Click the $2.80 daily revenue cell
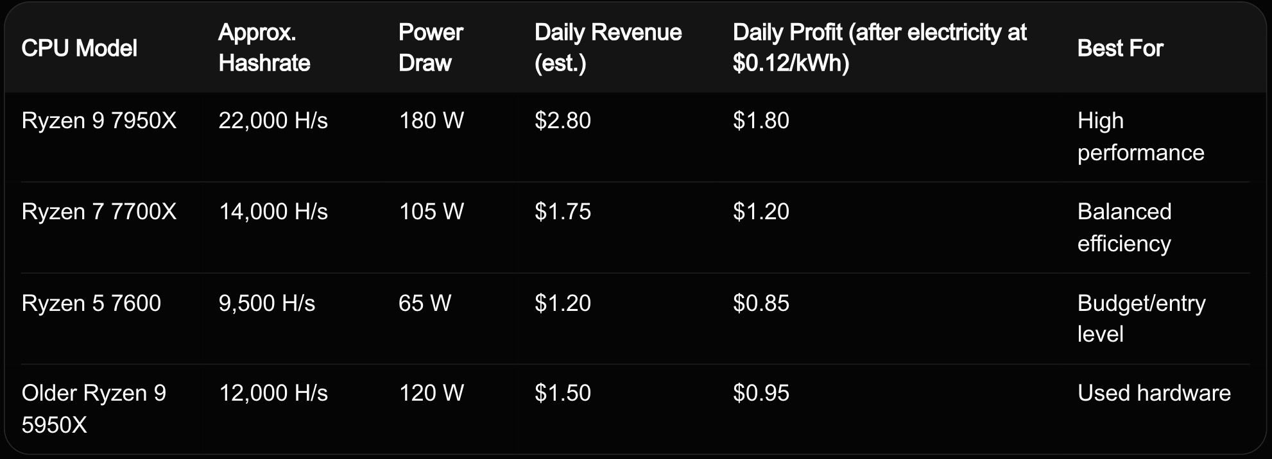 (x=562, y=121)
